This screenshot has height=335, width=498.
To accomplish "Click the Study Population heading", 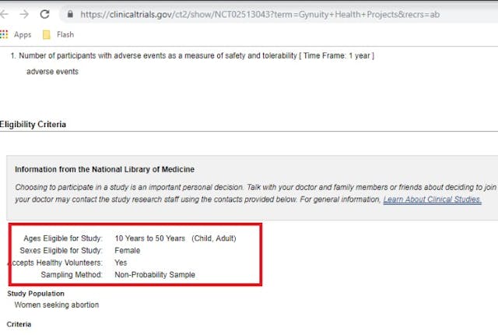I will [x=36, y=293].
